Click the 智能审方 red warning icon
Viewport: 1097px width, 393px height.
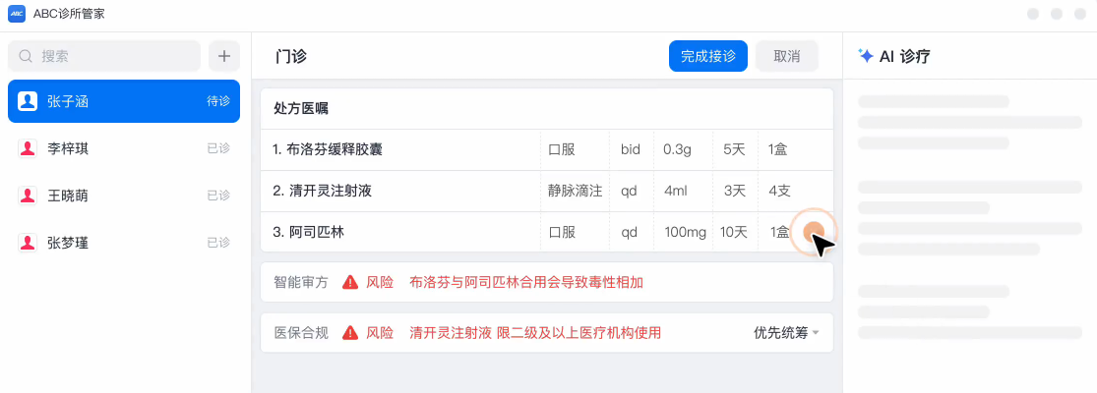[350, 282]
